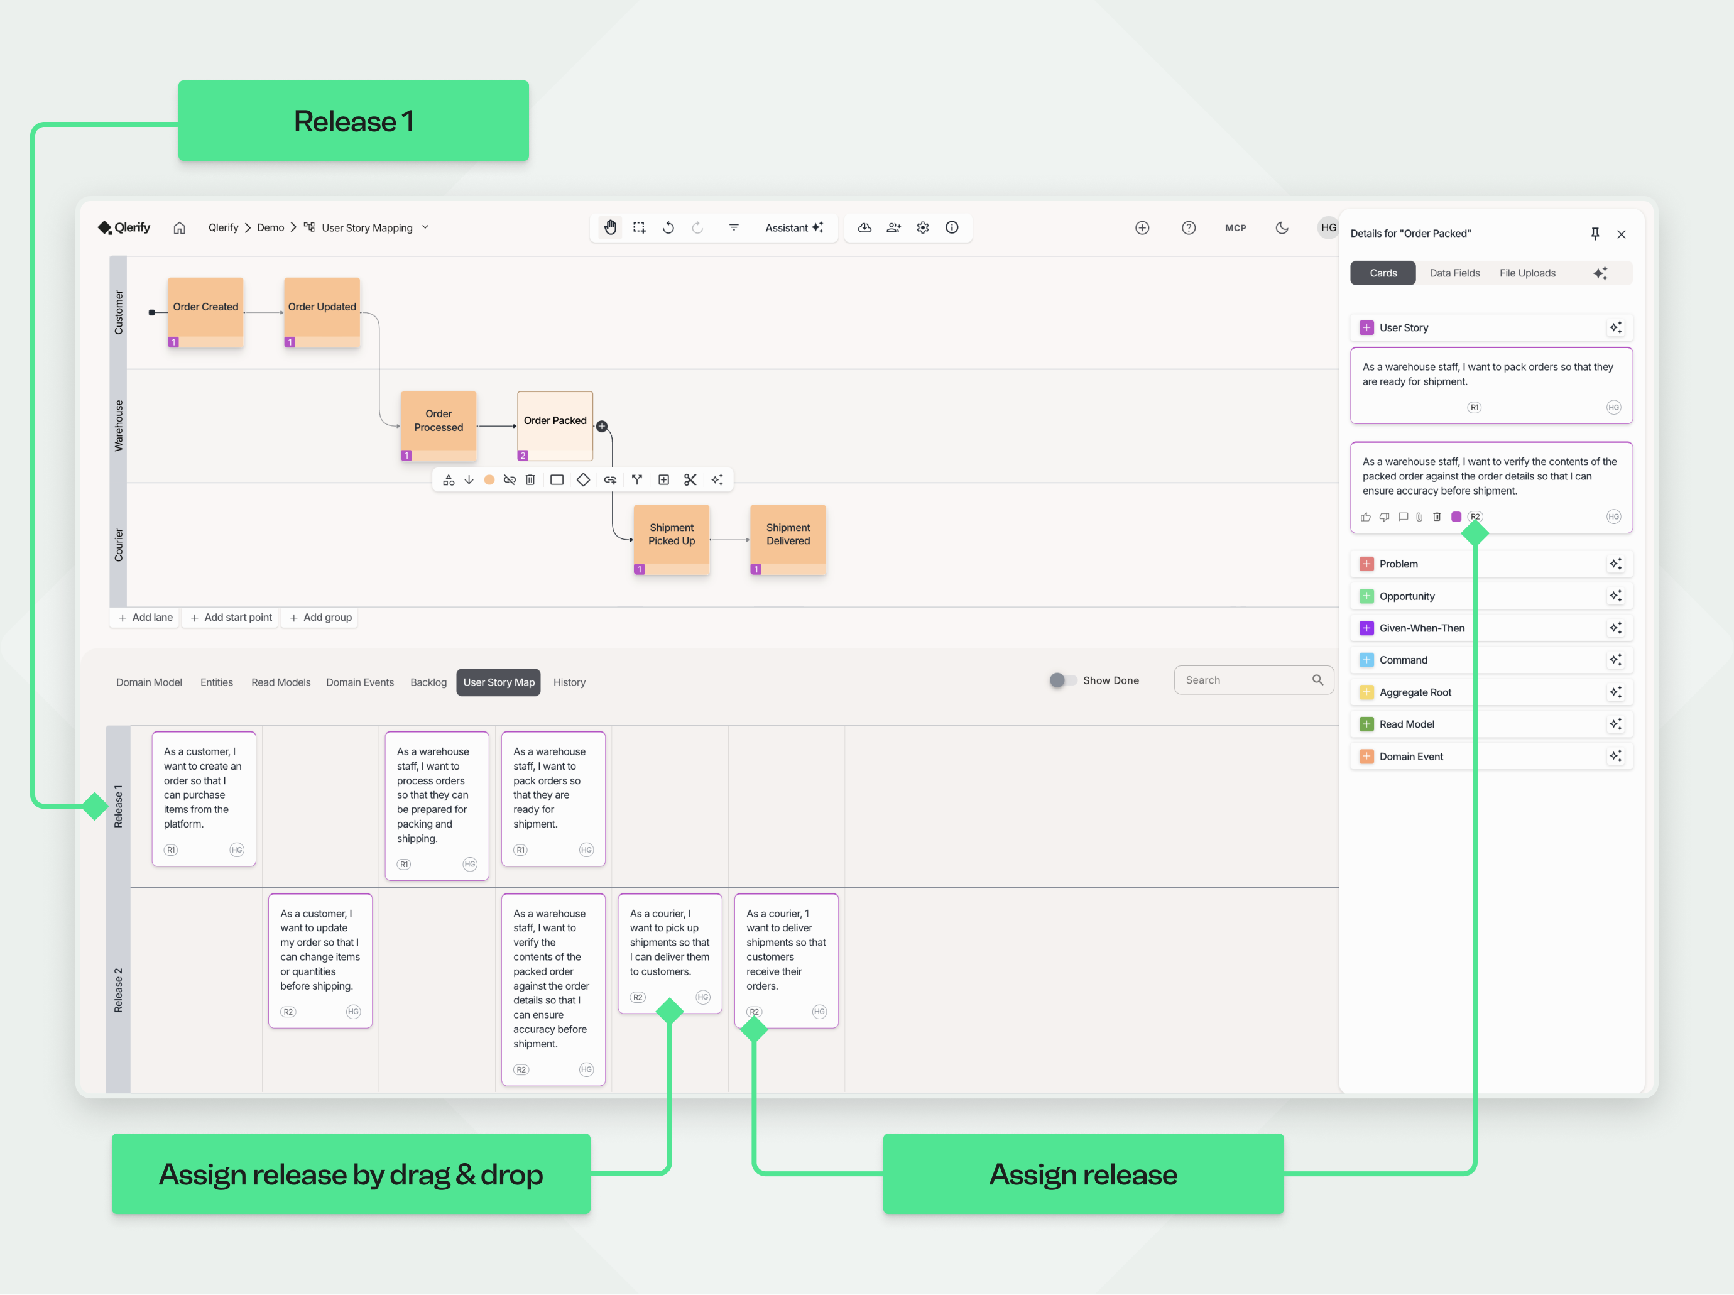Toggle dark mode moon icon
Image resolution: width=1734 pixels, height=1295 pixels.
[x=1282, y=227]
